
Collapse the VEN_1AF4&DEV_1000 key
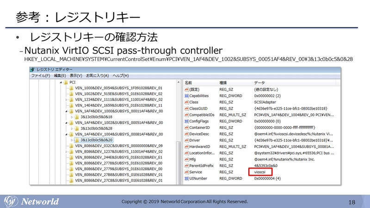[x=66, y=111]
